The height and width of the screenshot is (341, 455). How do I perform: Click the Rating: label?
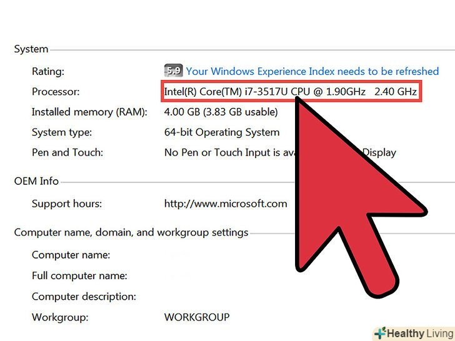click(48, 71)
